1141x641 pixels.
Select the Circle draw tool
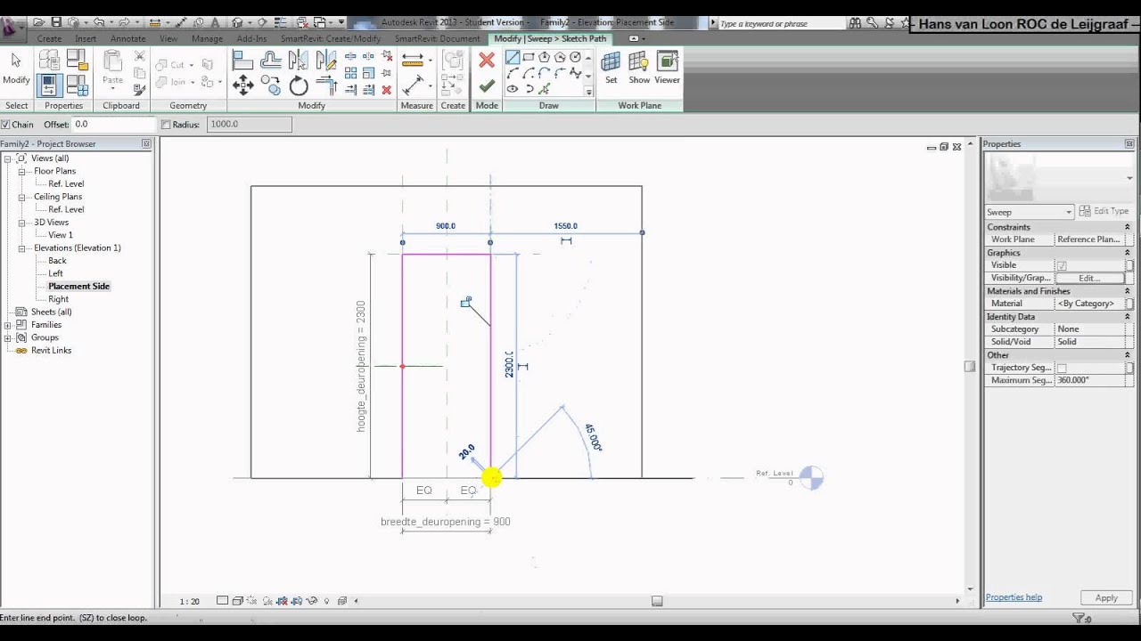point(575,57)
